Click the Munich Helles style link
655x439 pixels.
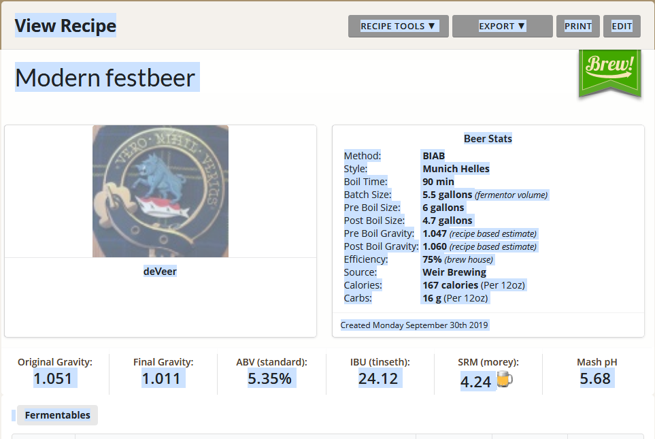pos(456,169)
